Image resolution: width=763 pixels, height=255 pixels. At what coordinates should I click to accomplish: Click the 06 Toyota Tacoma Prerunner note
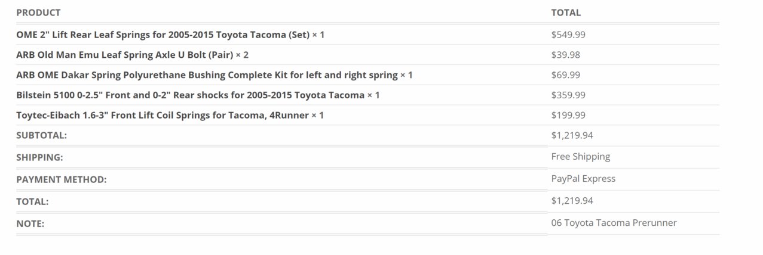[614, 223]
